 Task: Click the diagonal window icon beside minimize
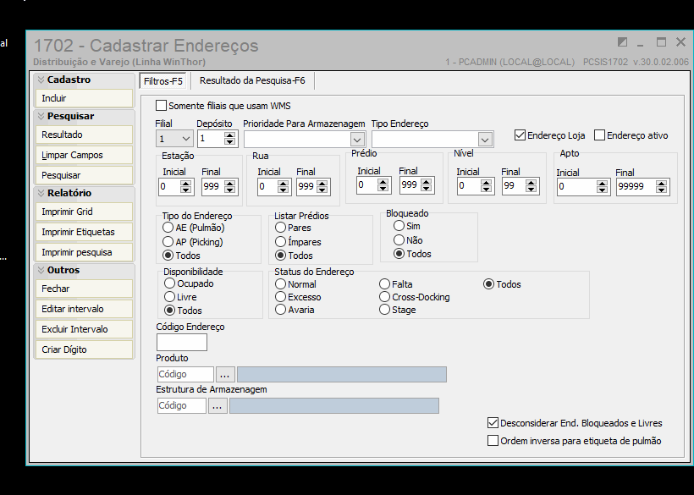pyautogui.click(x=622, y=42)
